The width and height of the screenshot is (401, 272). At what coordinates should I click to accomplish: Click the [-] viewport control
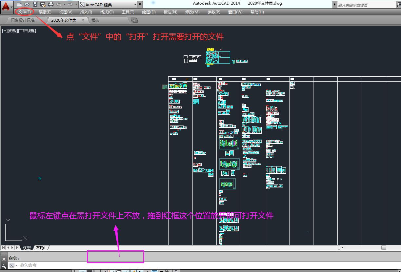(x=5, y=30)
